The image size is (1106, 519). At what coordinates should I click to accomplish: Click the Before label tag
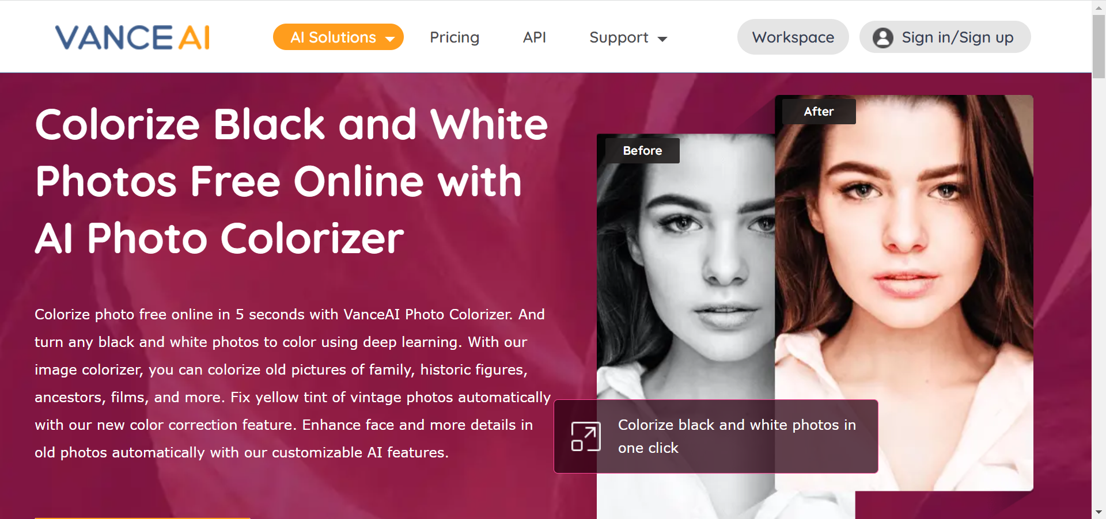point(642,150)
